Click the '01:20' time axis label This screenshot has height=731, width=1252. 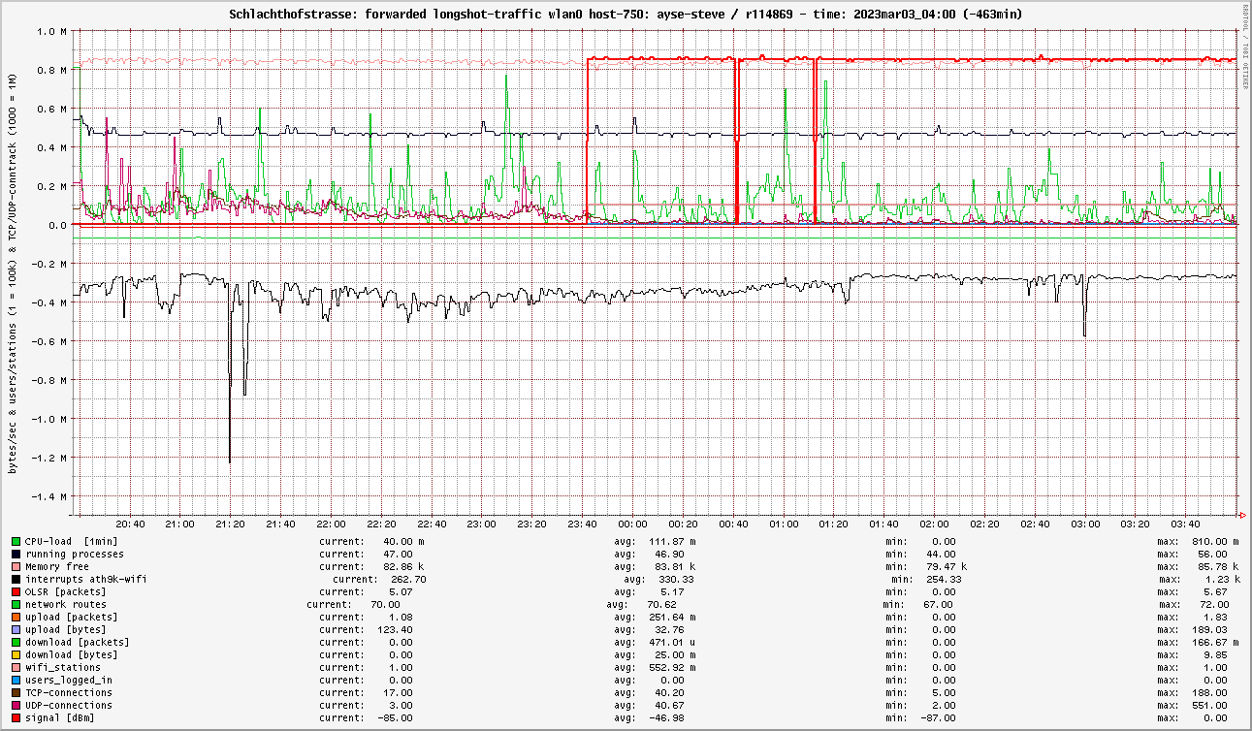[x=834, y=524]
